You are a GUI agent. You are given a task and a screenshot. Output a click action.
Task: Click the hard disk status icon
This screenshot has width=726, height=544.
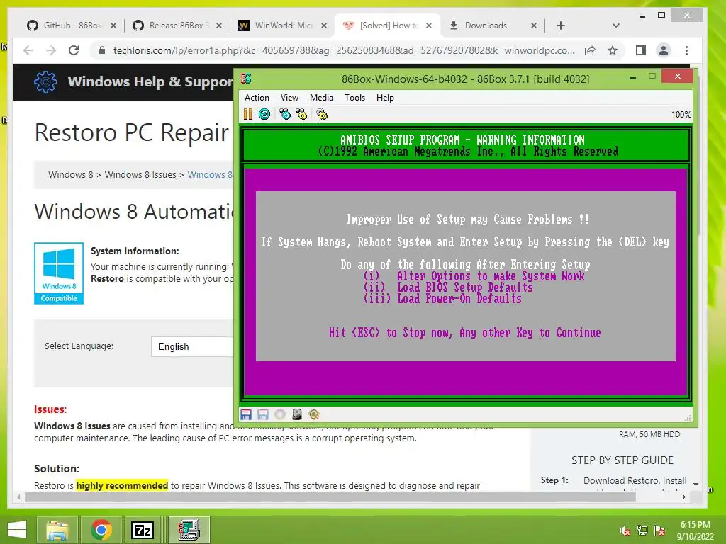click(297, 414)
